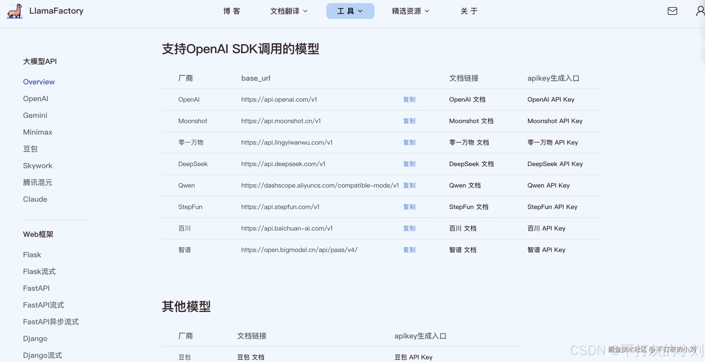Open the 智谱 文档 link
The width and height of the screenshot is (705, 362).
(x=462, y=250)
